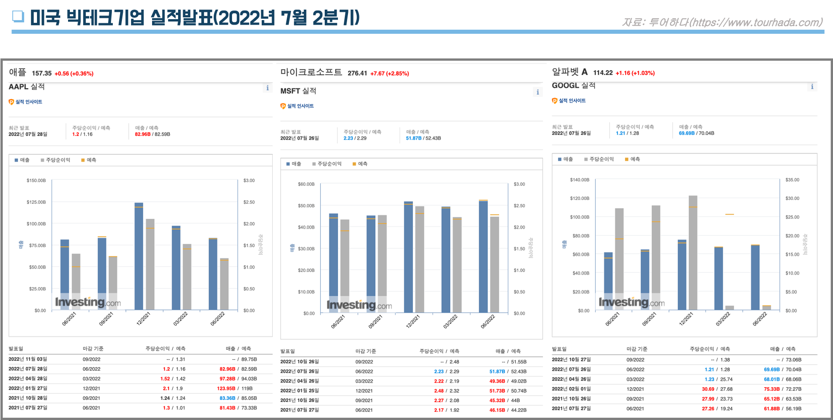Click the insight logo icon under AAPL
This screenshot has width=833, height=420.
point(11,102)
